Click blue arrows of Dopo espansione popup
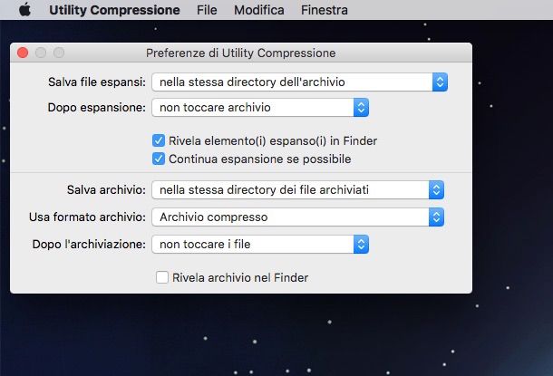The width and height of the screenshot is (553, 376). click(x=361, y=108)
